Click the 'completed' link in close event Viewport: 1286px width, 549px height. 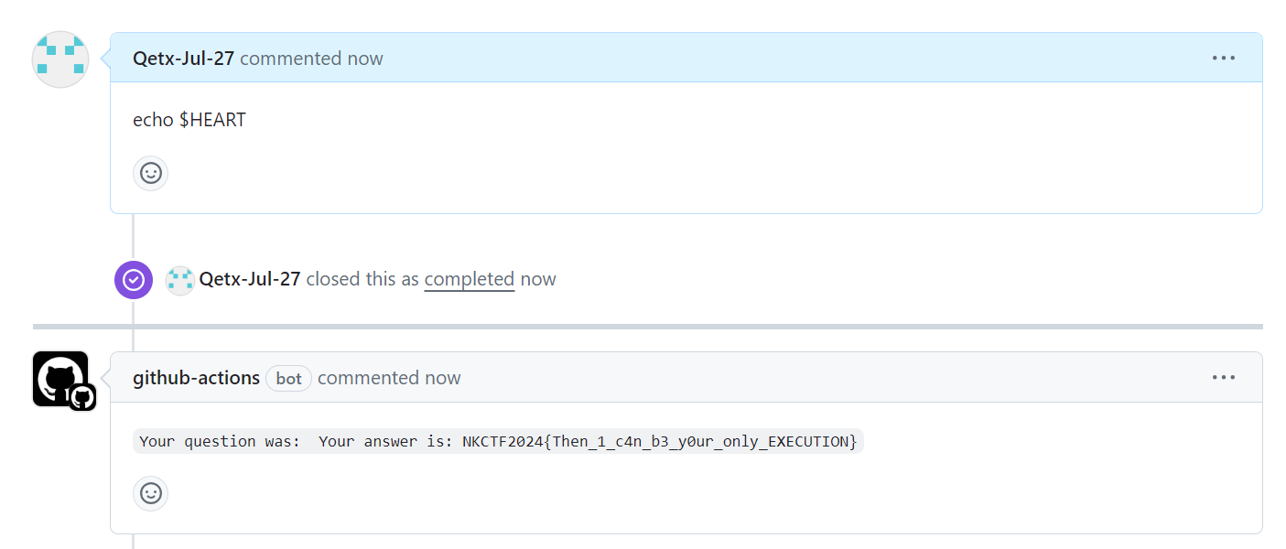pyautogui.click(x=470, y=279)
